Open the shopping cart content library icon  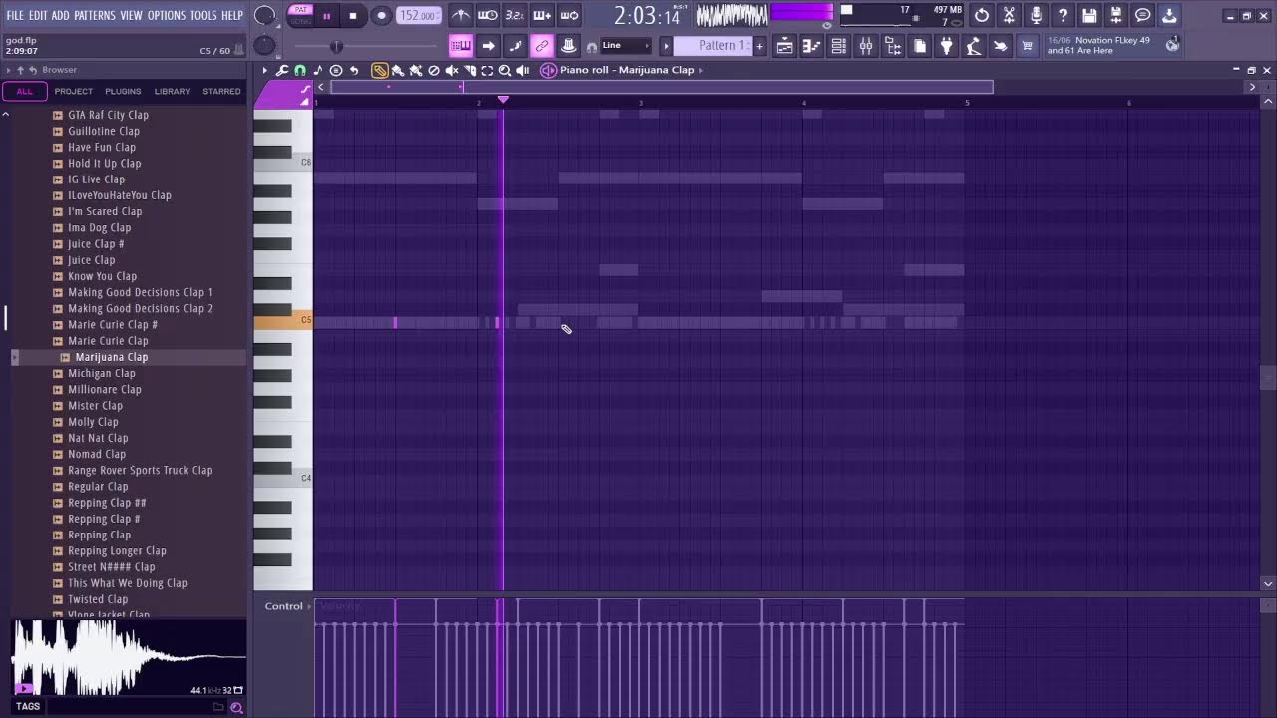(x=1027, y=46)
